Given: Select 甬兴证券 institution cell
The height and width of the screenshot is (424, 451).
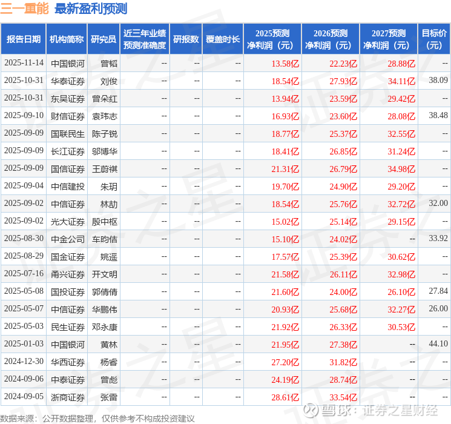Looking at the screenshot, I should (x=68, y=274).
